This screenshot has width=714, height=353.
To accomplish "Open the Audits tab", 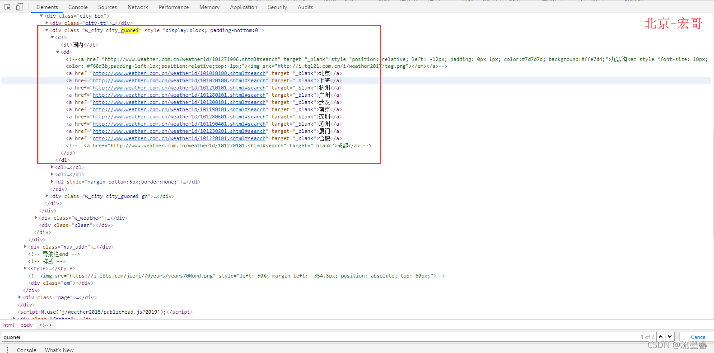I will pos(305,7).
